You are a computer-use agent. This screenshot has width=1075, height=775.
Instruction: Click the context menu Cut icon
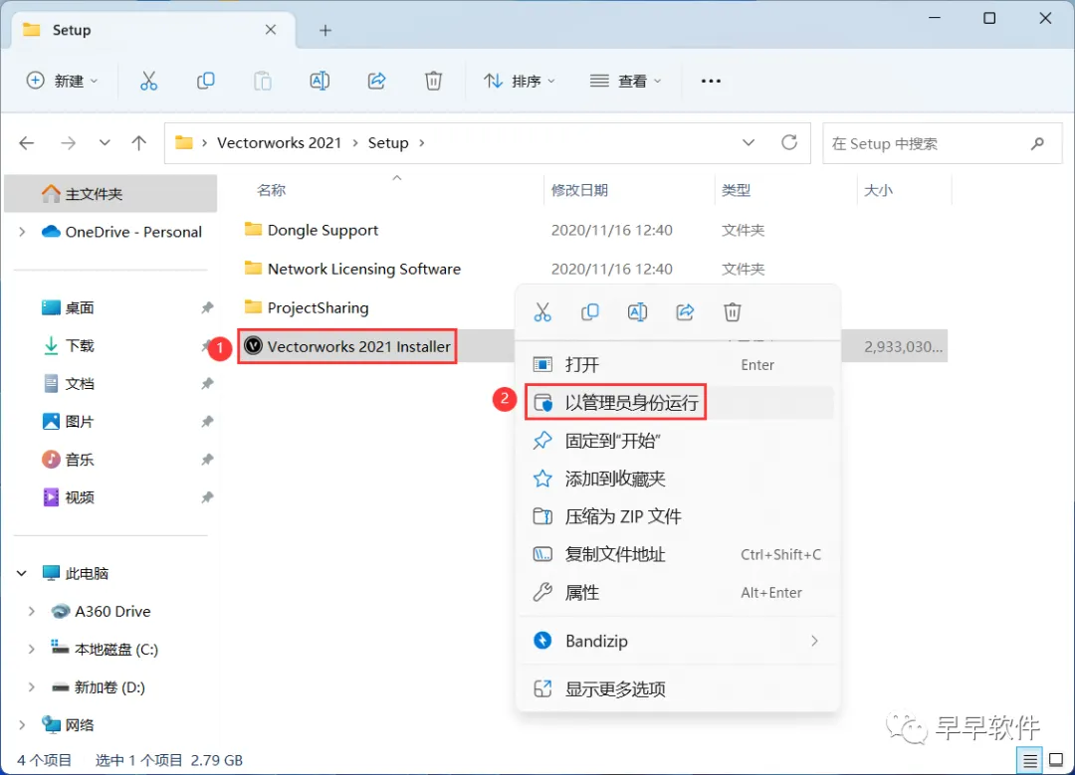coord(542,312)
